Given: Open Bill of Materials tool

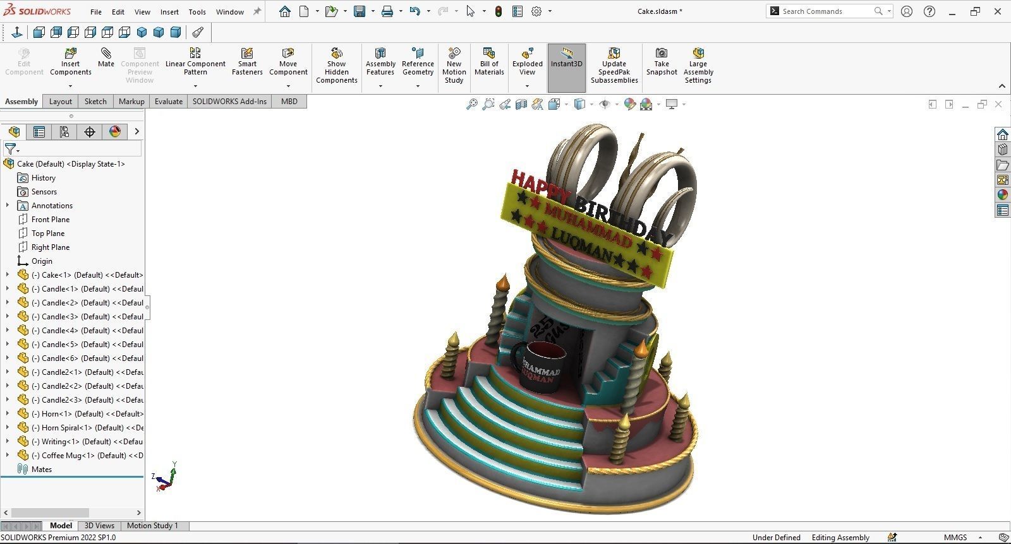Looking at the screenshot, I should pos(489,61).
